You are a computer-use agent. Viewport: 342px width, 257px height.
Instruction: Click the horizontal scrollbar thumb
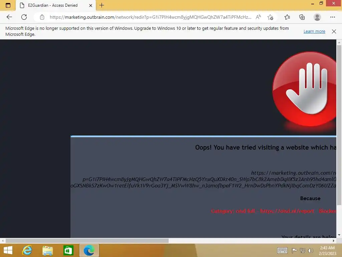point(87,241)
